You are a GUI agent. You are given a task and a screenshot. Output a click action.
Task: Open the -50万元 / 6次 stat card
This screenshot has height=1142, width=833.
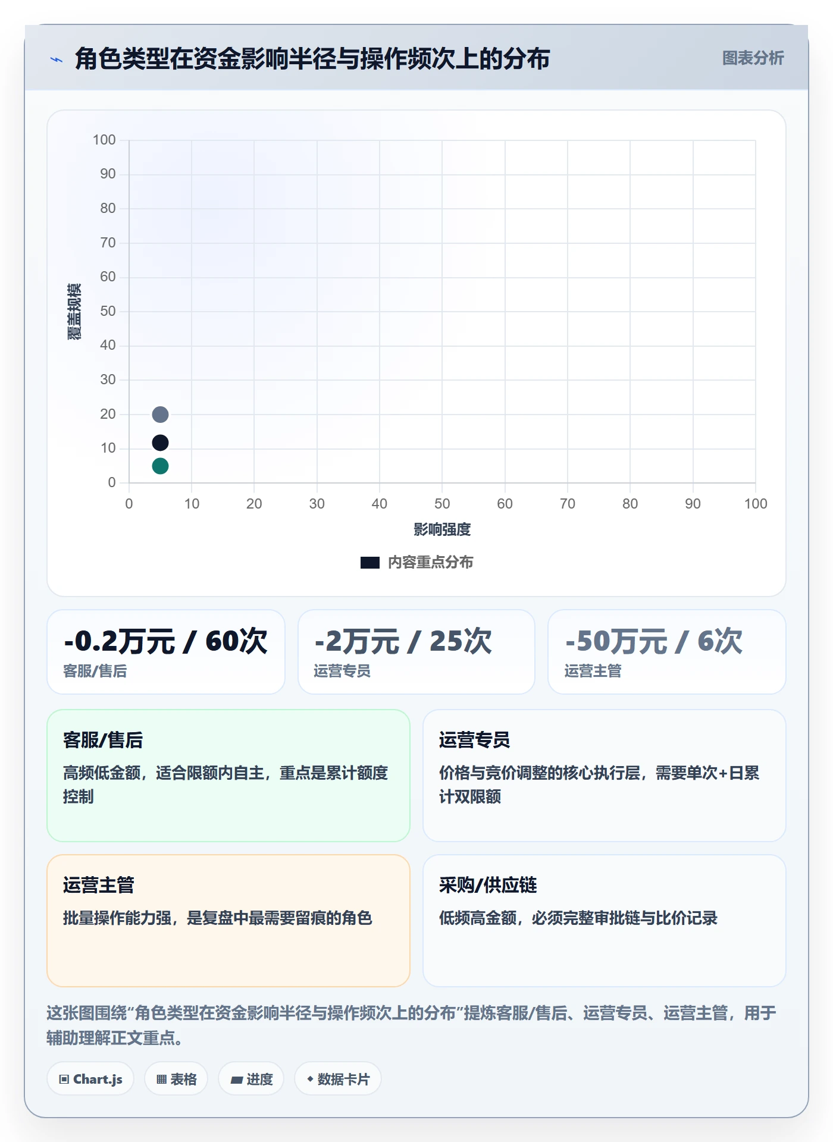pyautogui.click(x=667, y=652)
